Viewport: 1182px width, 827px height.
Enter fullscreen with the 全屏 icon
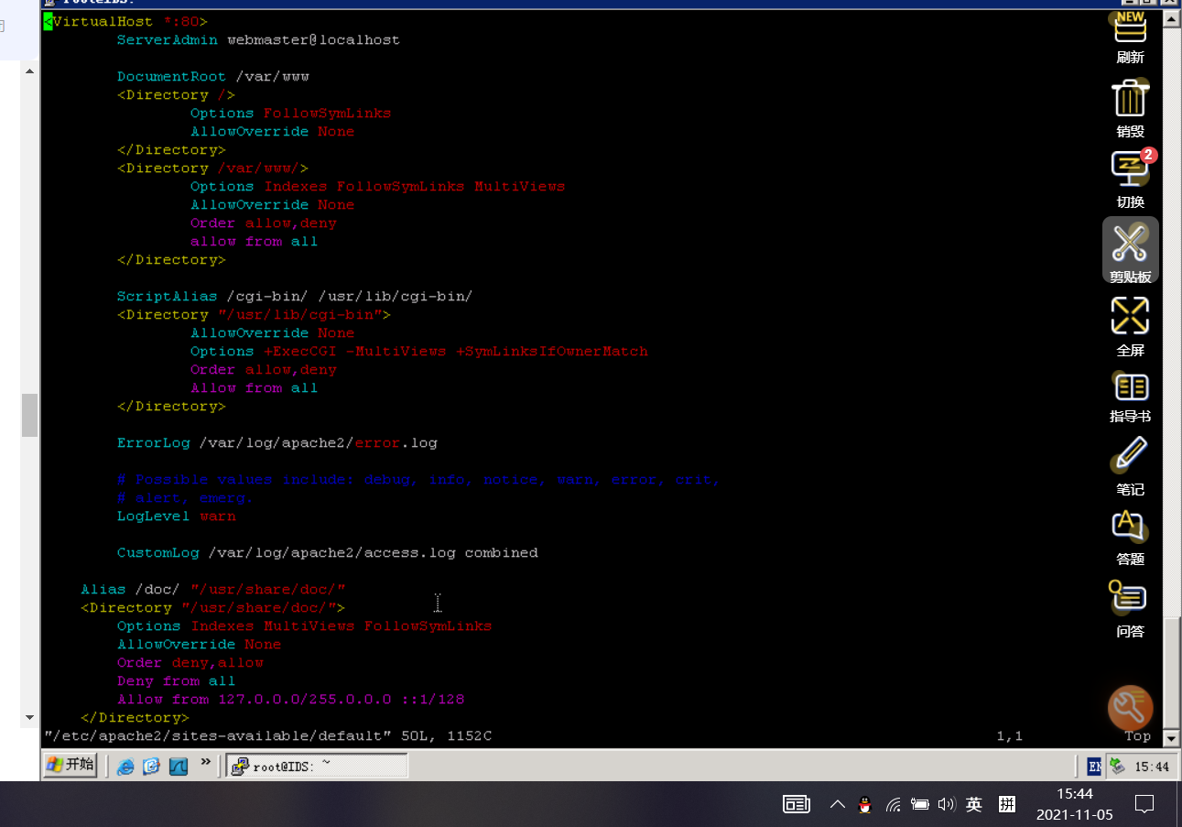pyautogui.click(x=1130, y=316)
